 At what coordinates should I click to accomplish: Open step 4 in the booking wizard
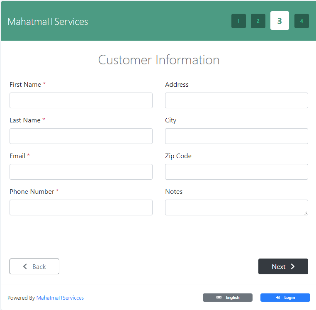pyautogui.click(x=301, y=21)
